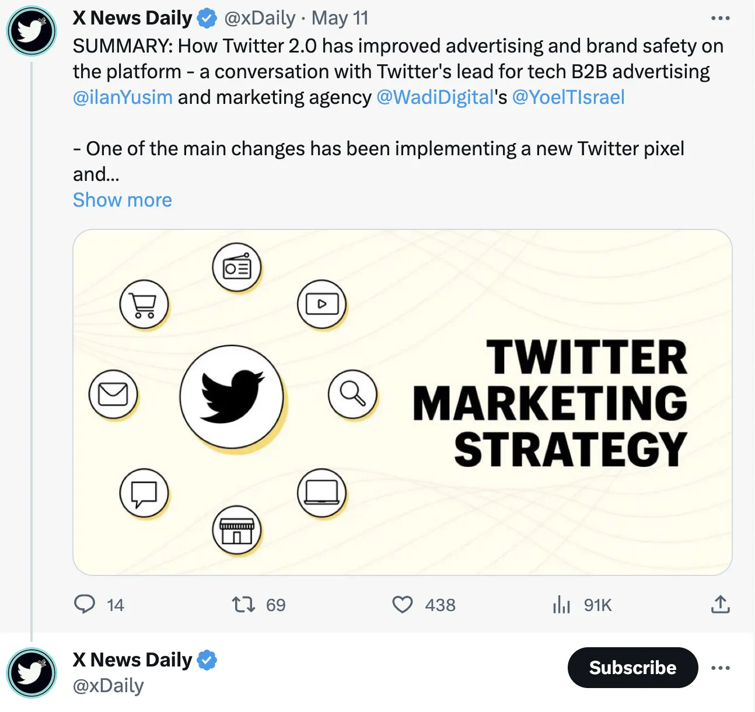This screenshot has width=755, height=712.
Task: Click the May 11 timestamp
Action: 340,18
